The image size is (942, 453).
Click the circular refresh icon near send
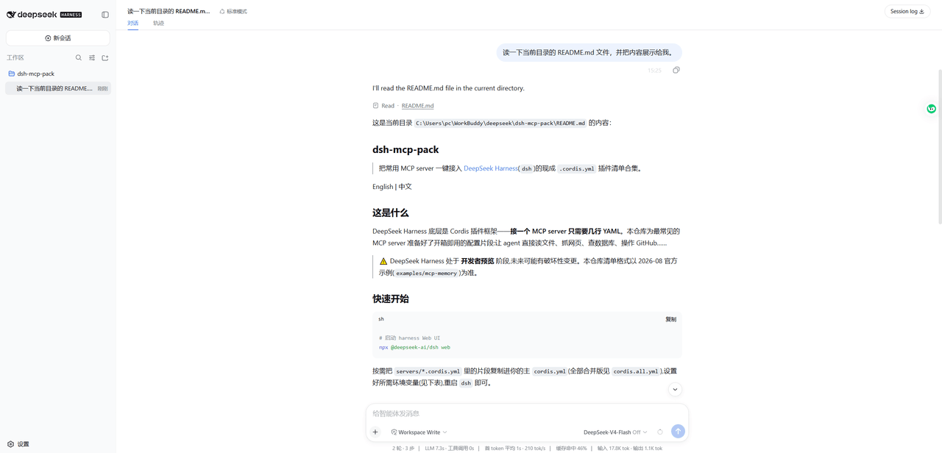point(660,432)
